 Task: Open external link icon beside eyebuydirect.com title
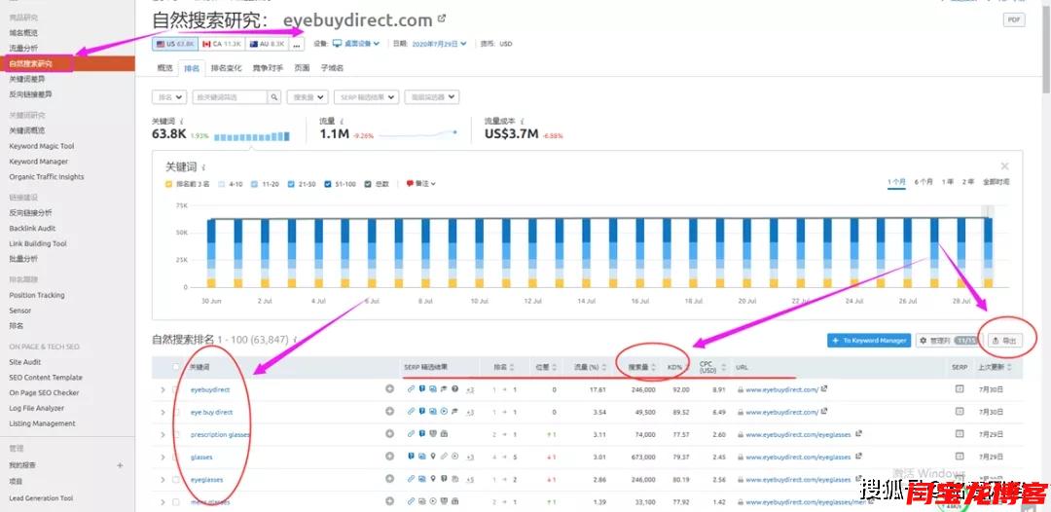pyautogui.click(x=443, y=18)
